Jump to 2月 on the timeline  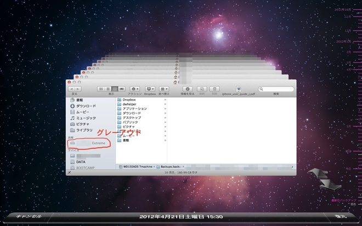[x=349, y=52]
